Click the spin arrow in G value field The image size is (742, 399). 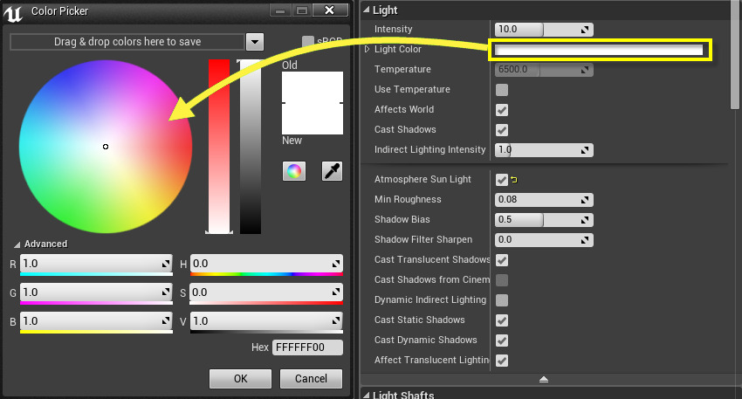[x=166, y=292]
